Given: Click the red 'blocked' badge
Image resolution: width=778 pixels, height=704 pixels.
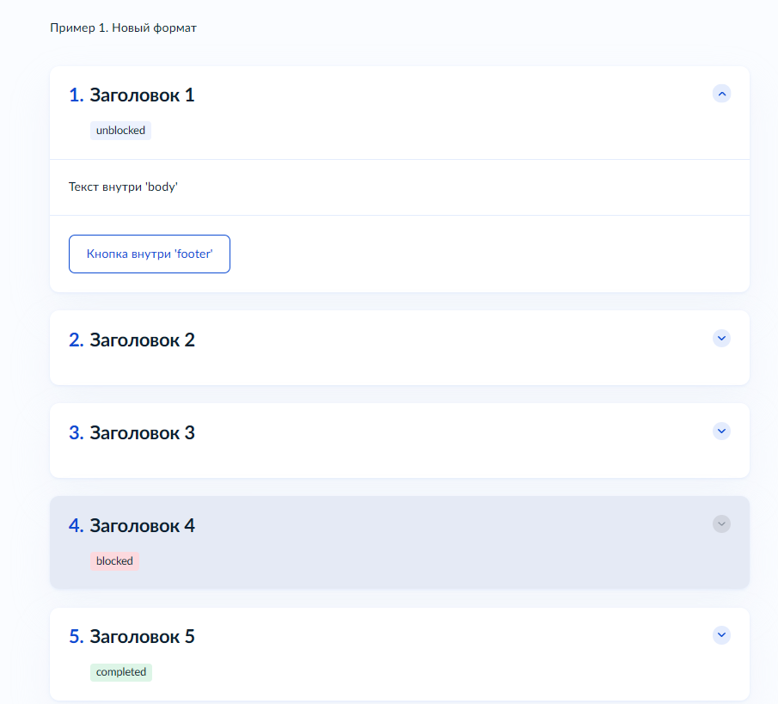Looking at the screenshot, I should click(x=114, y=561).
